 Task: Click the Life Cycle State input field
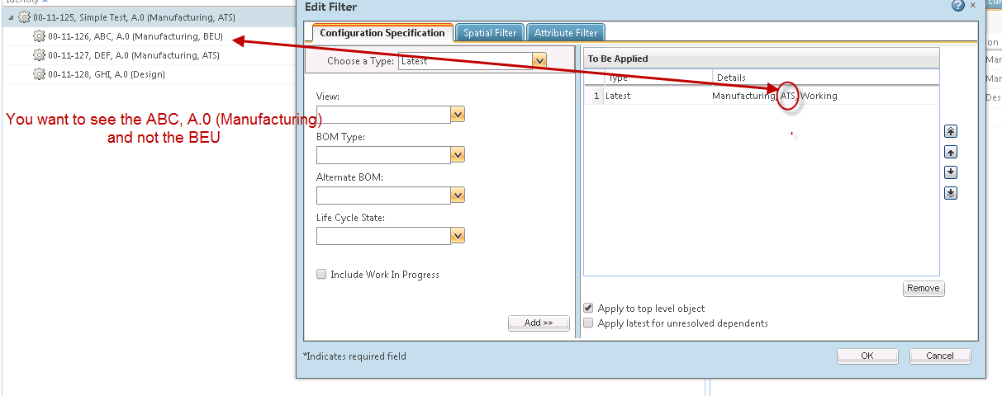click(383, 236)
